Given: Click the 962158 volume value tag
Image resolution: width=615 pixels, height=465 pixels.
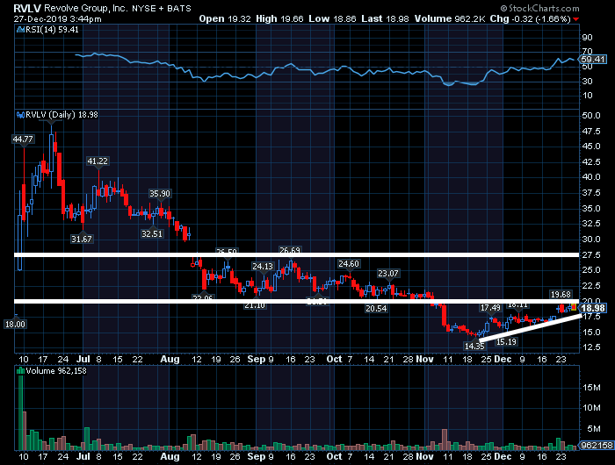Looking at the screenshot, I should tap(597, 445).
